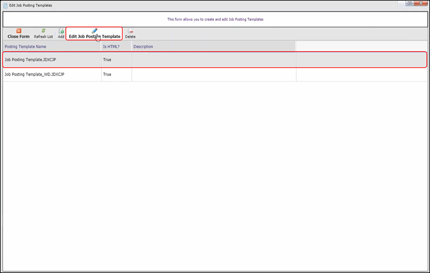Screen dimensions: 430x273
Task: Minimize the Edit Job Posting Templates window
Action: 401,3
